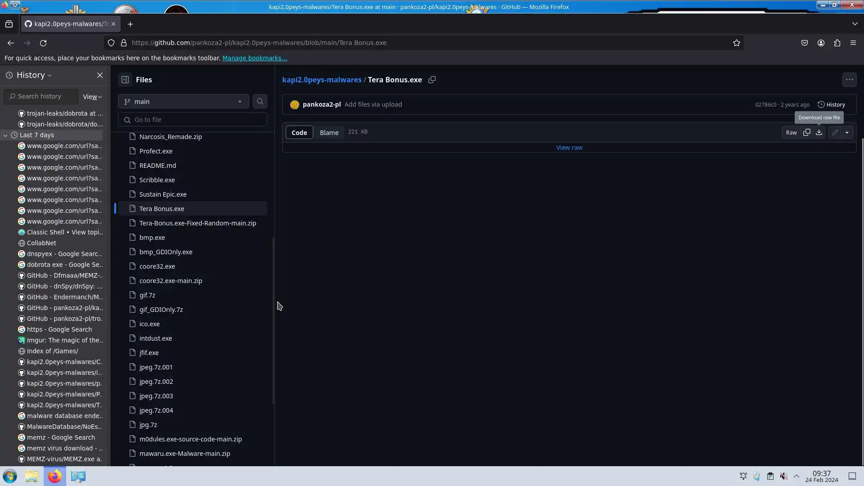
Task: Copy file path next to Tera Bonus.exe
Action: tap(432, 80)
